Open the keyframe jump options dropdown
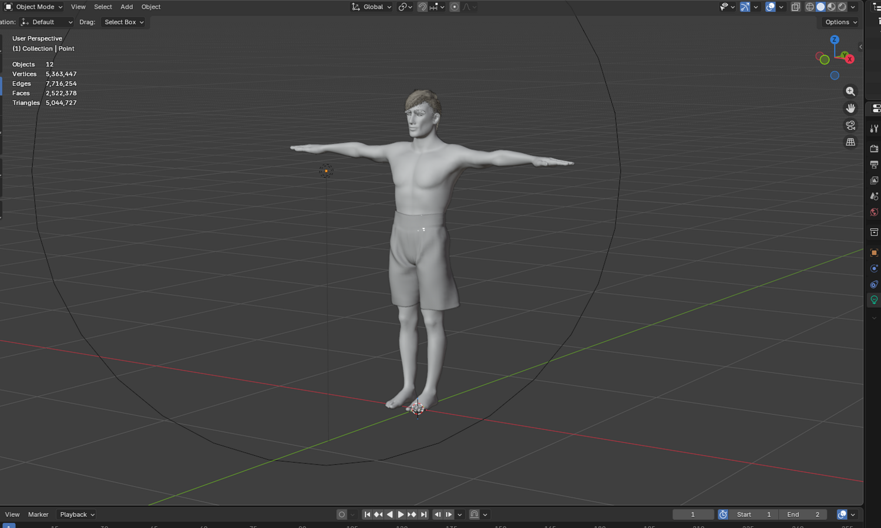 460,514
